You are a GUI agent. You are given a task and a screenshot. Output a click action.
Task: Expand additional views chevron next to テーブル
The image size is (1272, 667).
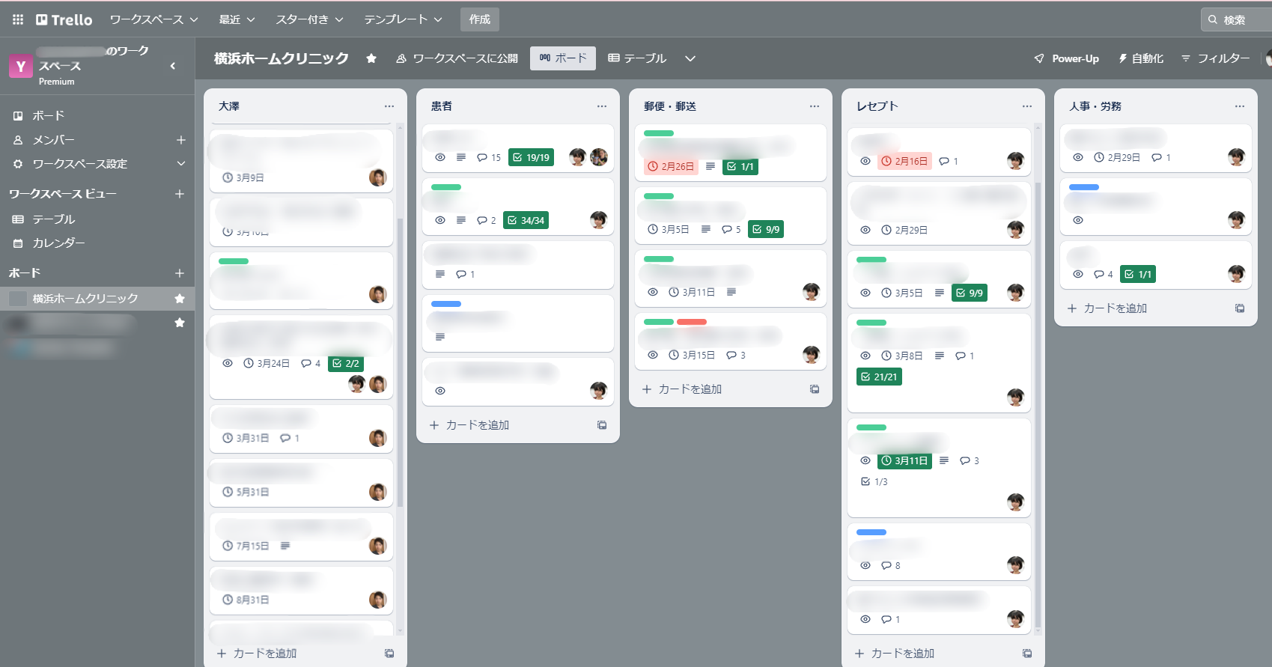(690, 58)
